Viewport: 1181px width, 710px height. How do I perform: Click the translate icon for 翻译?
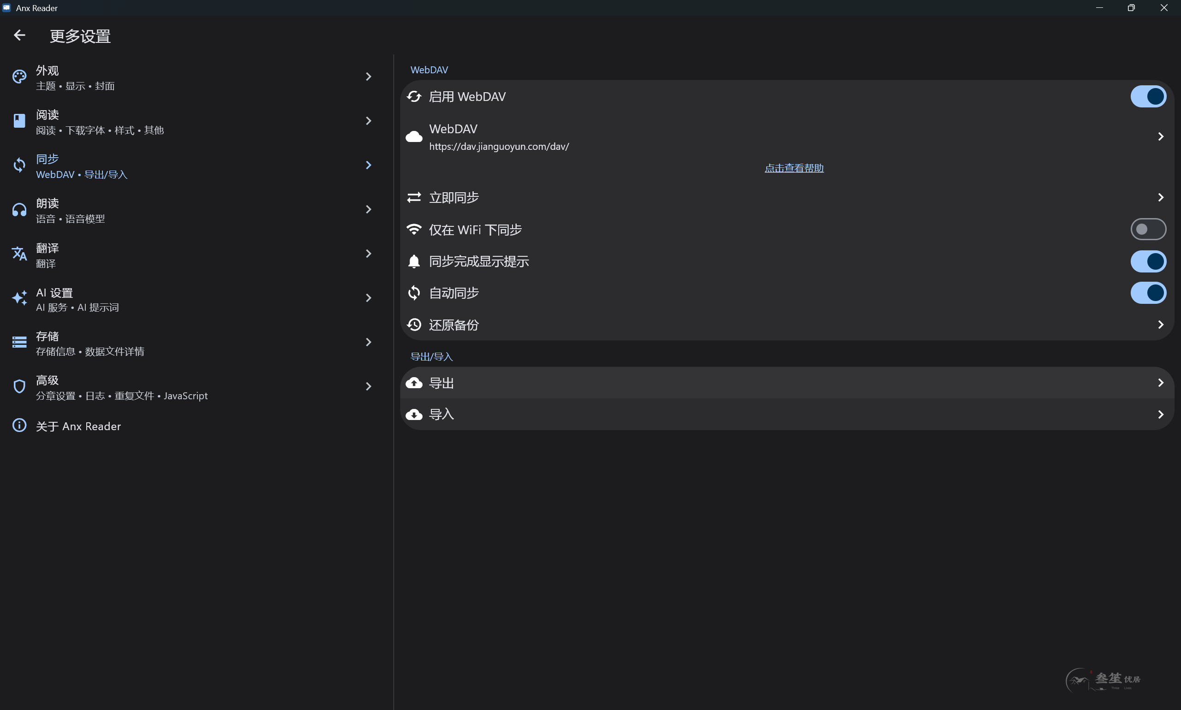pos(19,254)
